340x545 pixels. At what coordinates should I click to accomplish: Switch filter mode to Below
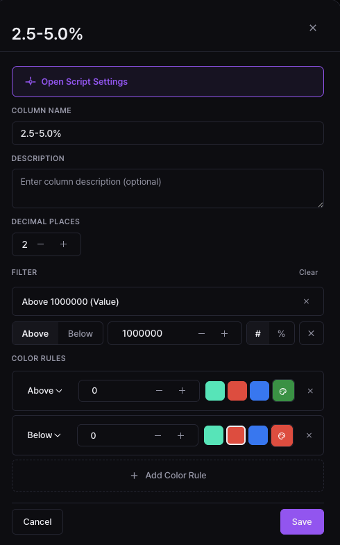coord(80,333)
